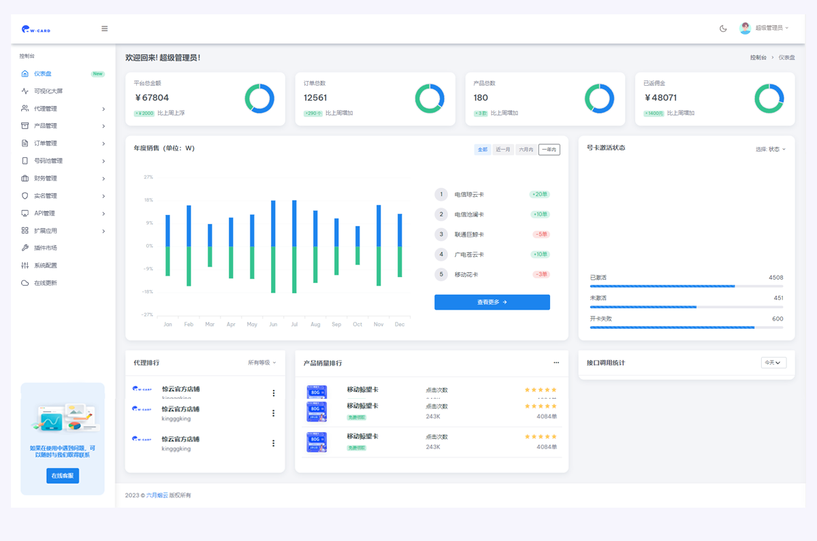This screenshot has width=817, height=541.
Task: Click the super admin avatar picture
Action: point(745,29)
